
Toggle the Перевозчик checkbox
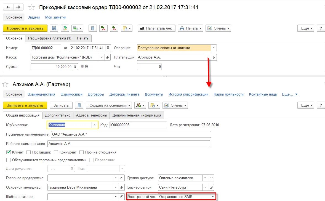pyautogui.click(x=91, y=160)
